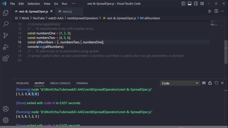
Task: Expand the Work breadcrumb folder
Action: coord(25,18)
